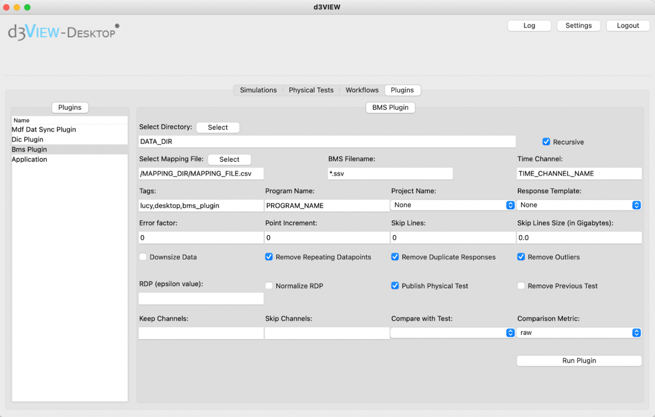
Task: Go to the Workflows tab
Action: click(x=361, y=90)
